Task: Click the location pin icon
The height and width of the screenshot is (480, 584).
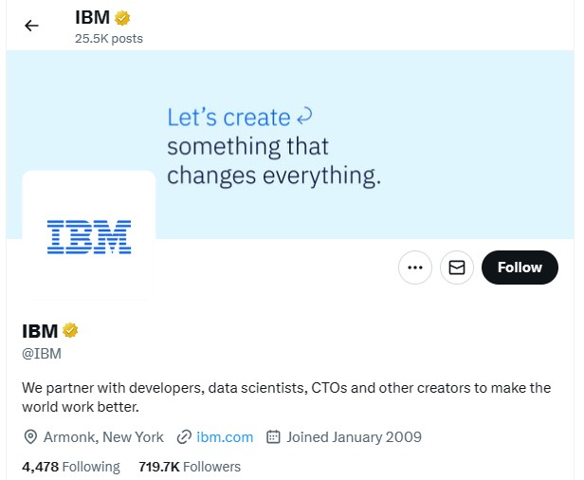Action: point(30,436)
